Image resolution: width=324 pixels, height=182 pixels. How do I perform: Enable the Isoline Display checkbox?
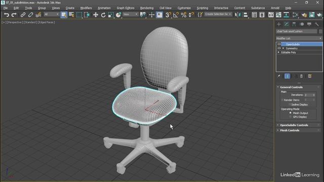tap(290, 105)
